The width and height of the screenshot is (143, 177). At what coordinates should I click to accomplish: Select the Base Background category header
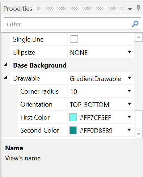(40, 65)
